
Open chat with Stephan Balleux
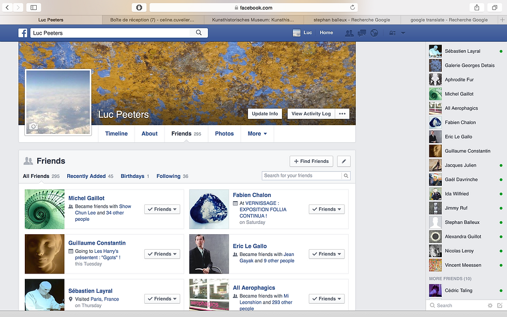[466, 222]
